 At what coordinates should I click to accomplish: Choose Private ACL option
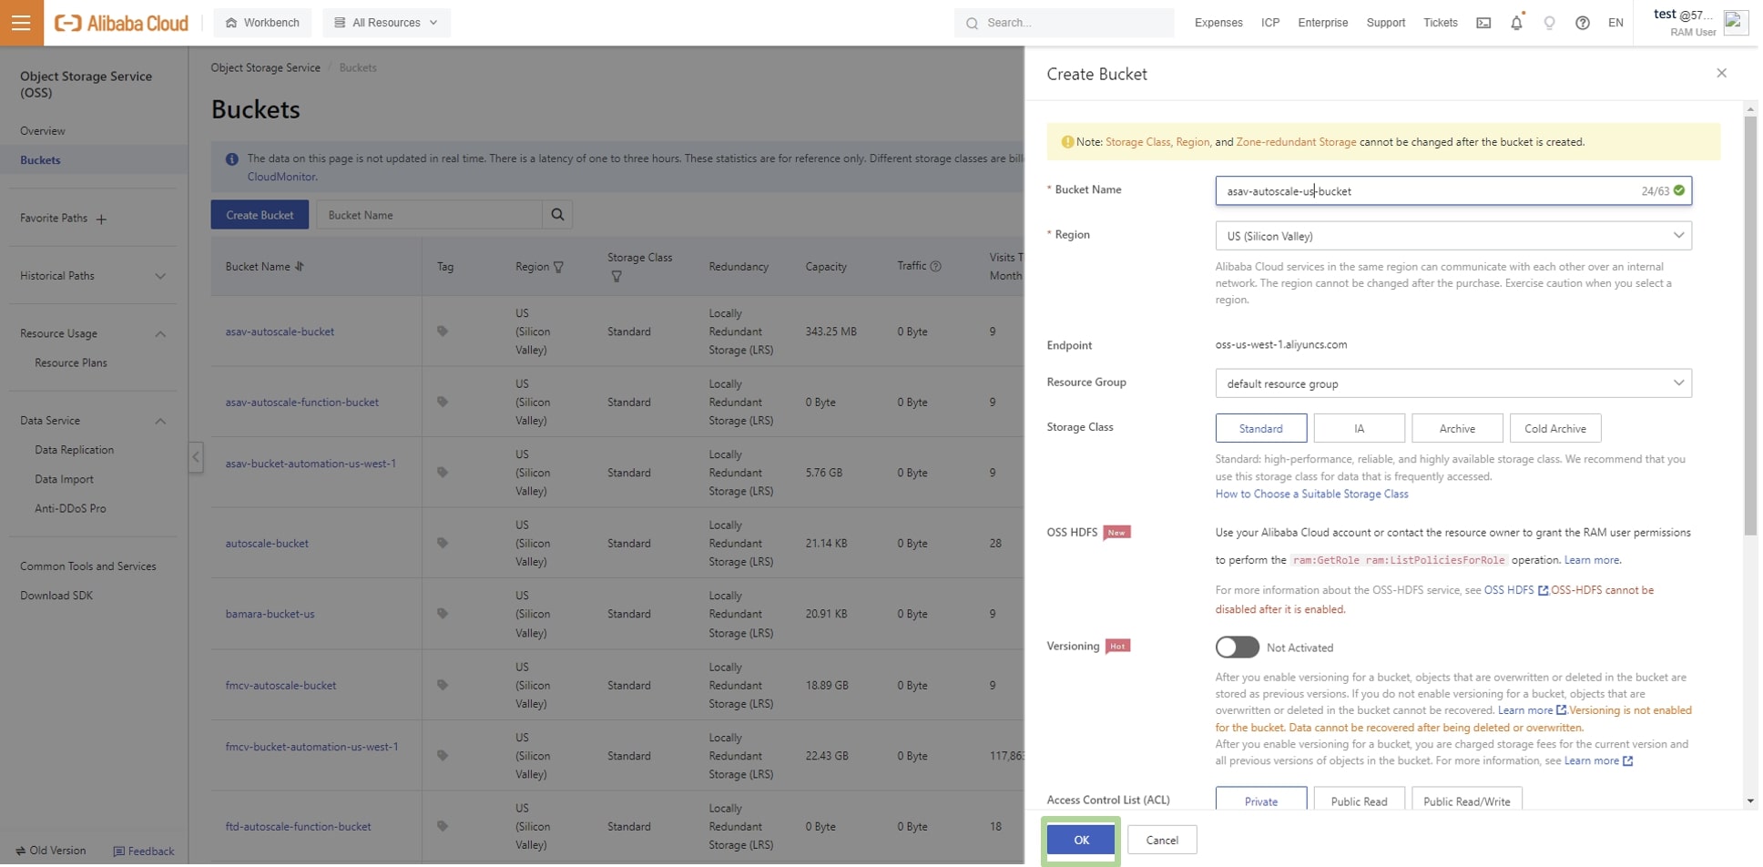(x=1260, y=800)
